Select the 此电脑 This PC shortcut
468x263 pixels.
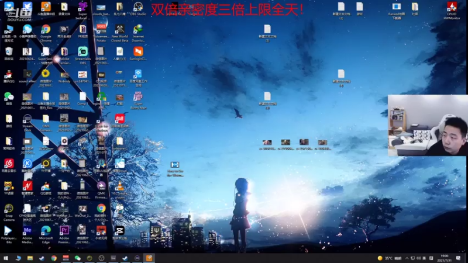pyautogui.click(x=9, y=33)
